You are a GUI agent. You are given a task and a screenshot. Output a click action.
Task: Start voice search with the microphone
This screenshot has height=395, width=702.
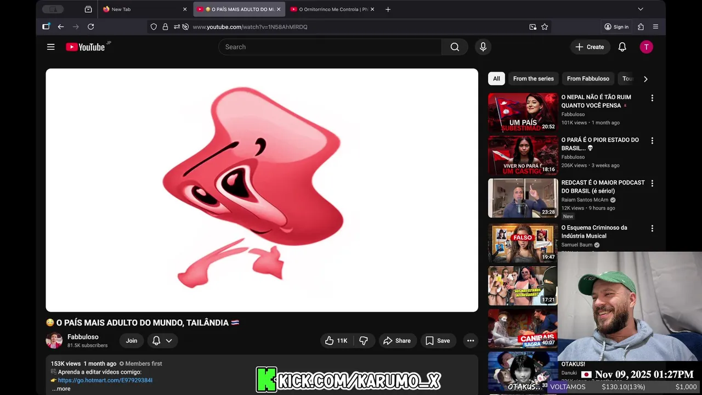(x=483, y=47)
